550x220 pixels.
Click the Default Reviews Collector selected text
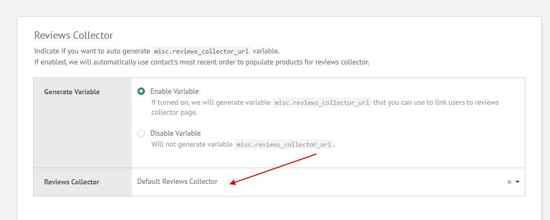[x=177, y=181]
